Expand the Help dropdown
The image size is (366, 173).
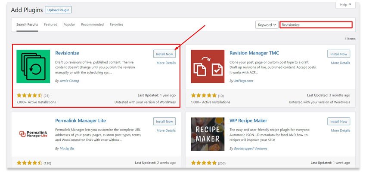click(x=345, y=5)
